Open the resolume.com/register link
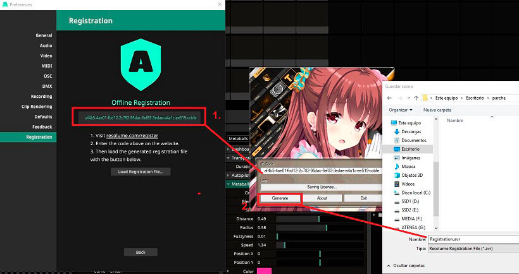The height and width of the screenshot is (274, 519). 132,135
